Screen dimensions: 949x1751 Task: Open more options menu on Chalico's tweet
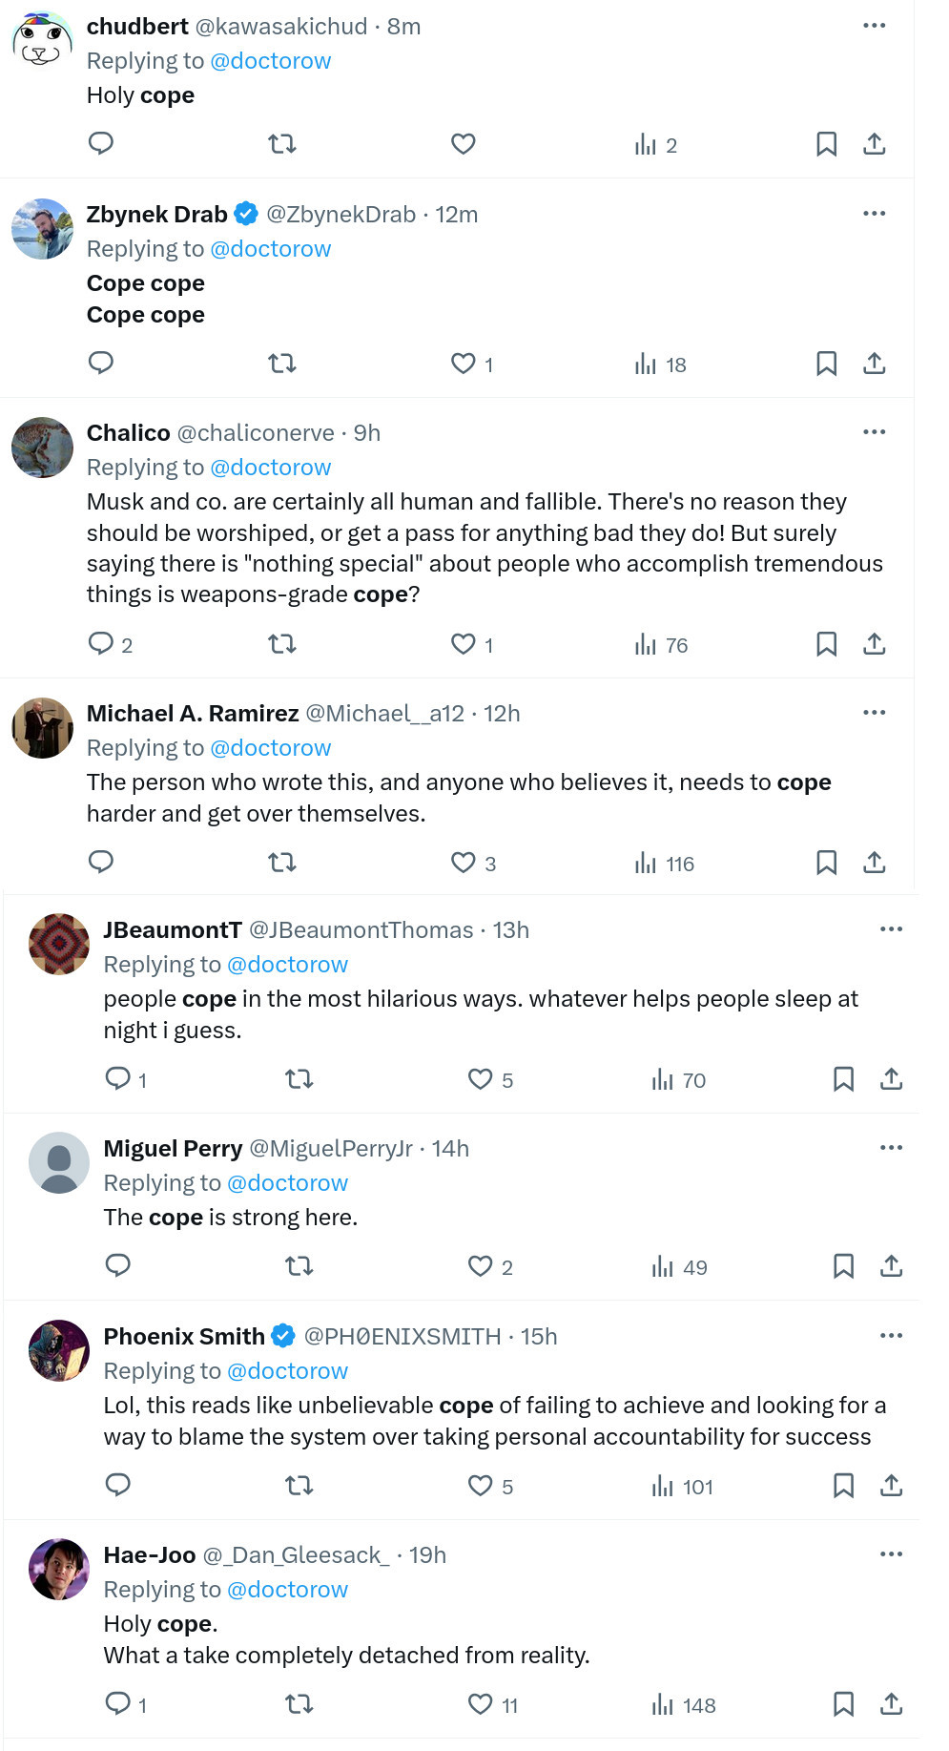tap(875, 432)
